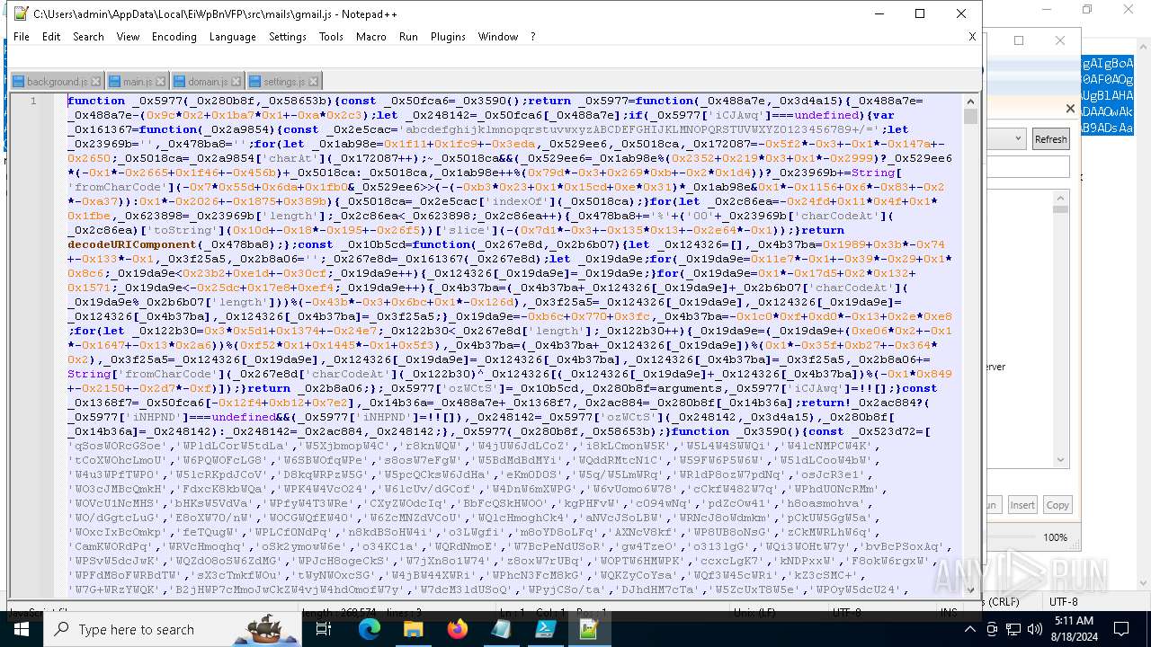Click editor scrollbar up arrow

point(970,101)
